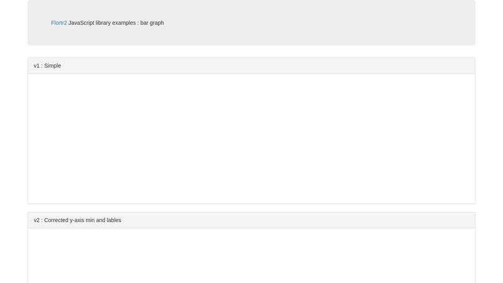
Task: Click the word 'examples' in the banner text
Action: coord(124,23)
